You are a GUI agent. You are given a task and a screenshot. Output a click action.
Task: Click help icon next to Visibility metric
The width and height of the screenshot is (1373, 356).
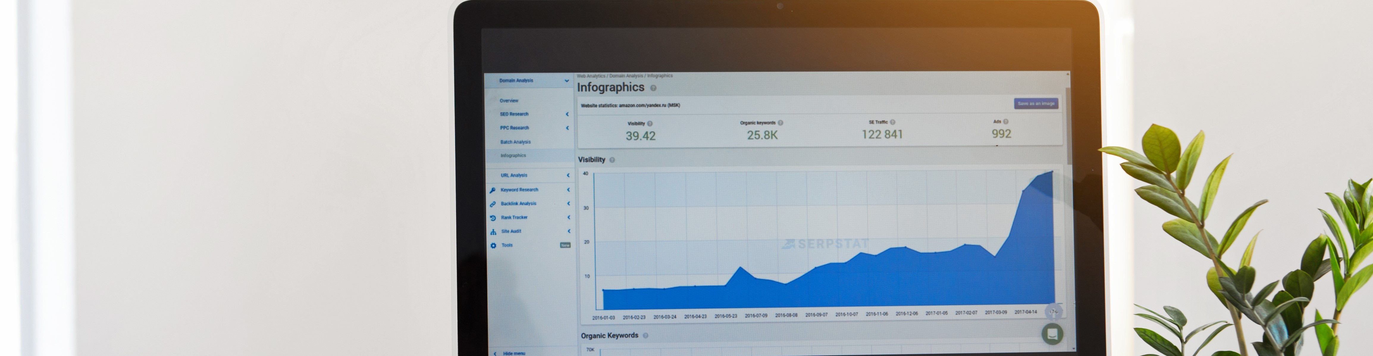point(650,124)
